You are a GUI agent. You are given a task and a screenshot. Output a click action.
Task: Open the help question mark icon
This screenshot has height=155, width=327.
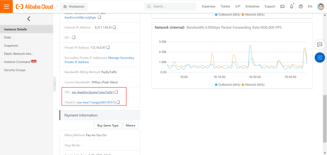(301, 7)
